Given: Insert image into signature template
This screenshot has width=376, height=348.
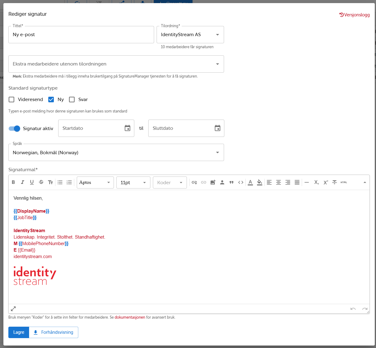Looking at the screenshot, I should click(213, 182).
